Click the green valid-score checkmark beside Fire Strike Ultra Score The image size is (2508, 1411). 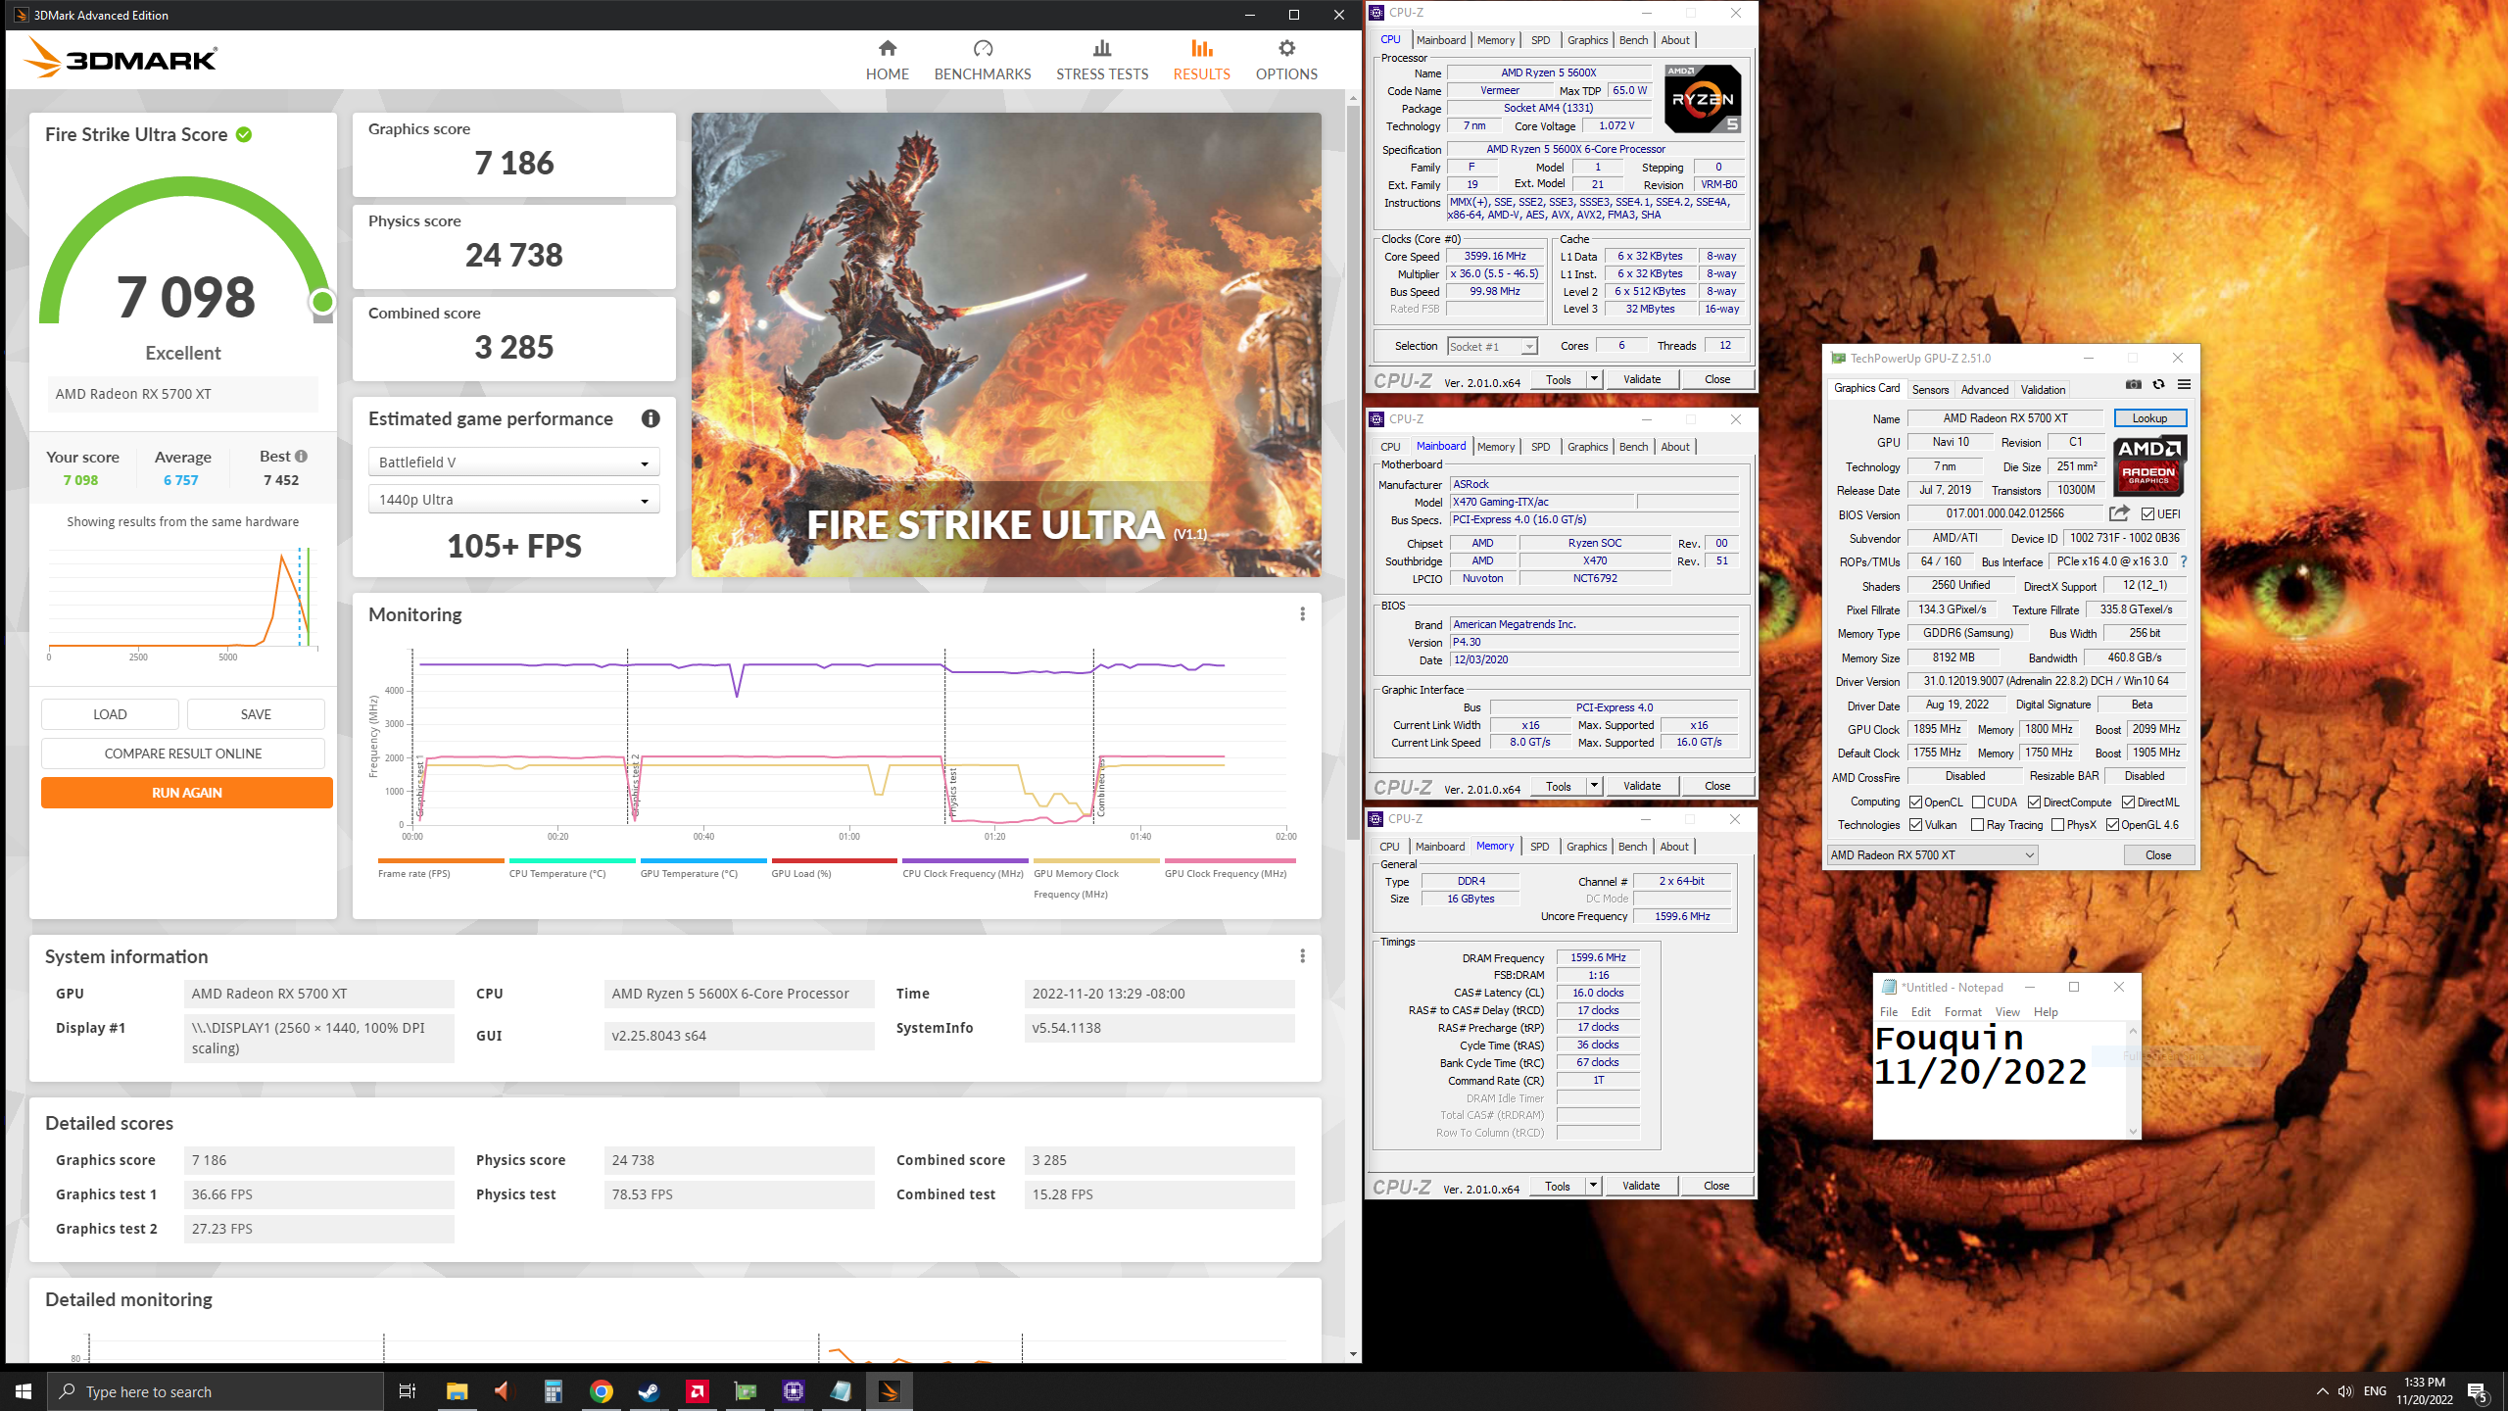point(244,135)
